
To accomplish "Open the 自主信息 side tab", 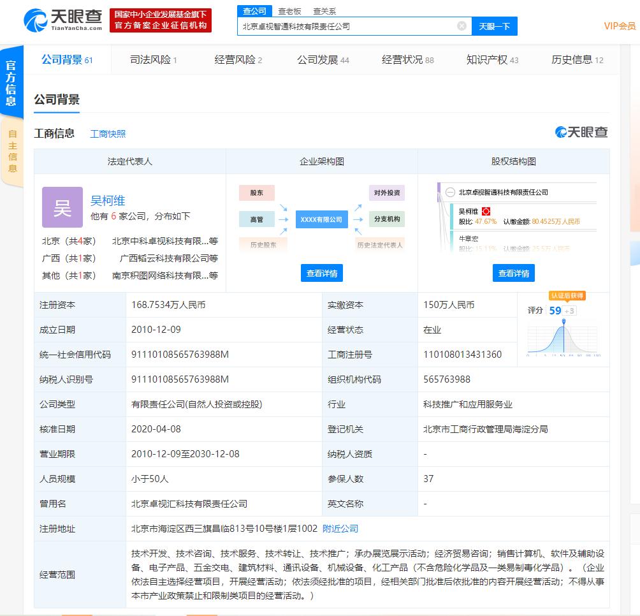I will tap(12, 151).
